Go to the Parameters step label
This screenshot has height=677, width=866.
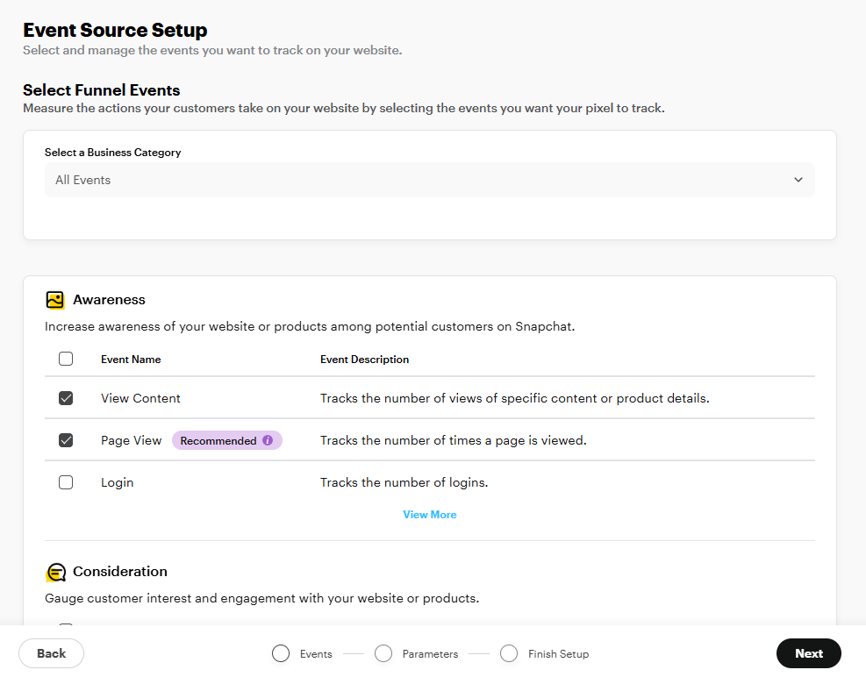[x=430, y=654]
